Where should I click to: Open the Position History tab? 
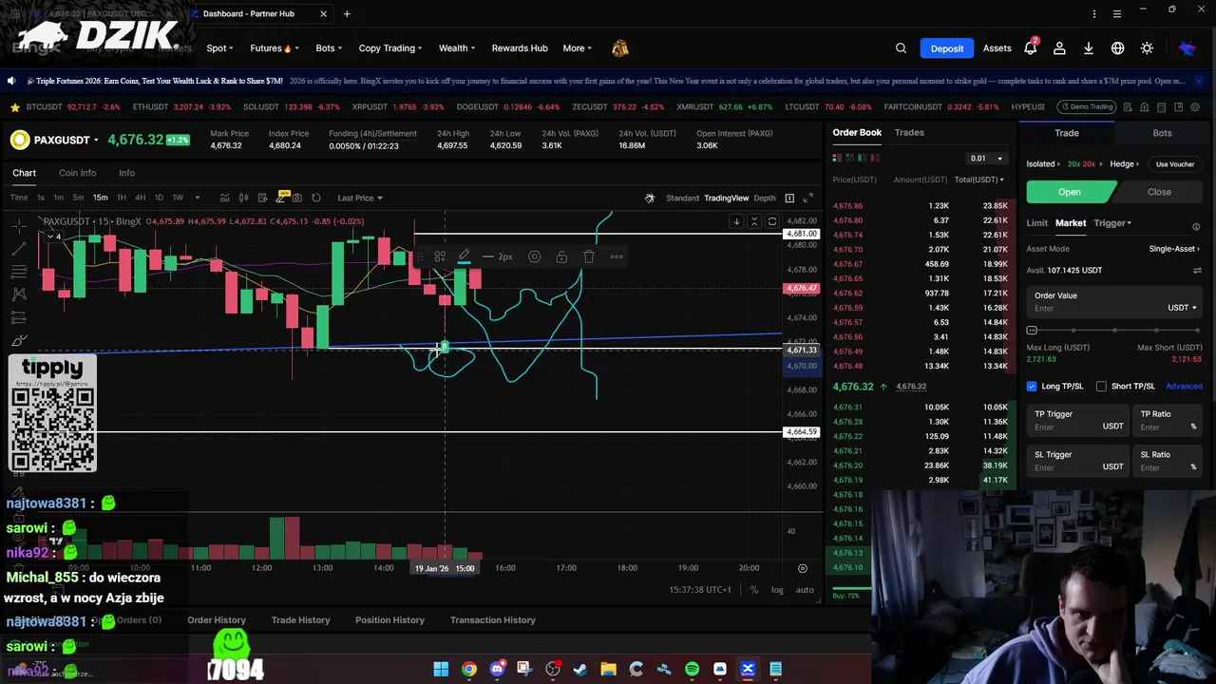tap(389, 620)
